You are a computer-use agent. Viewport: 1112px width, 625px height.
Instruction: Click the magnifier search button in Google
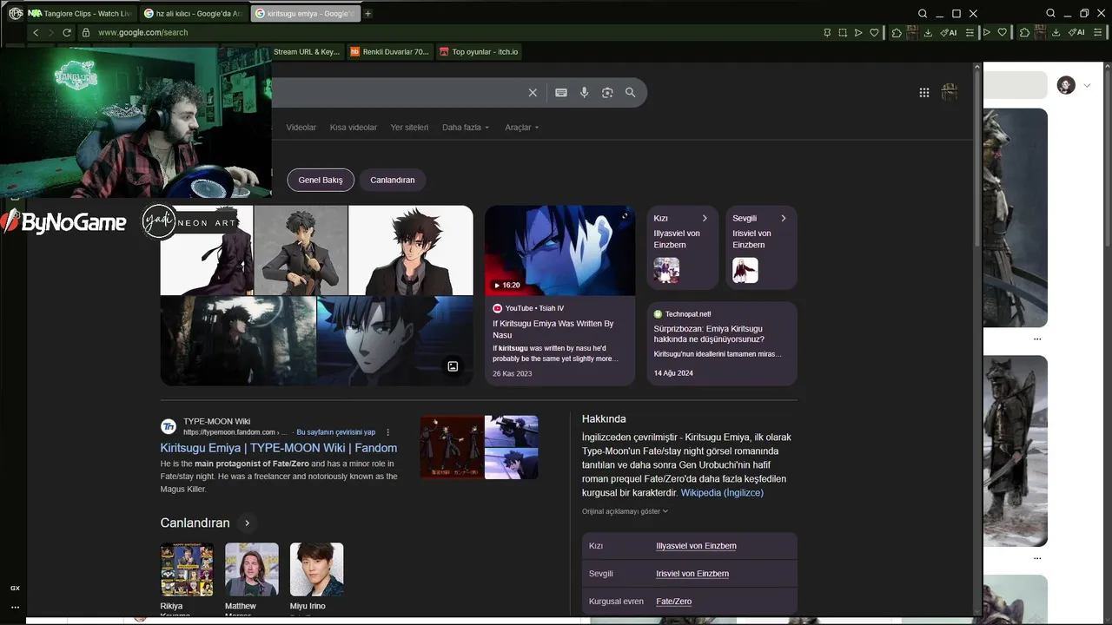tap(631, 93)
